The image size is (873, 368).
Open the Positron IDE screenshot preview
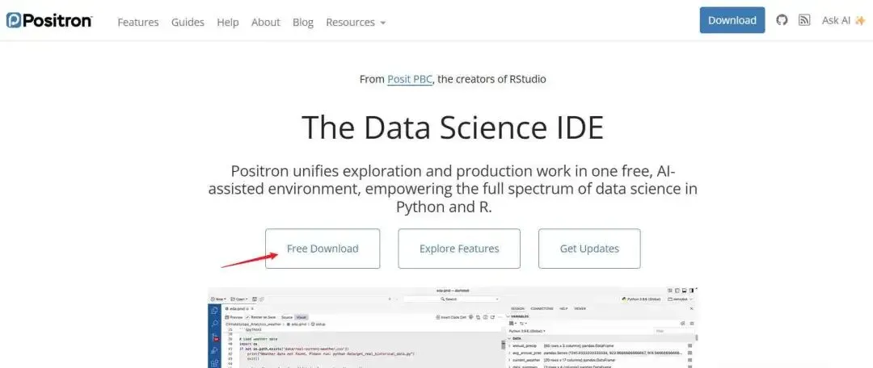pos(453,328)
